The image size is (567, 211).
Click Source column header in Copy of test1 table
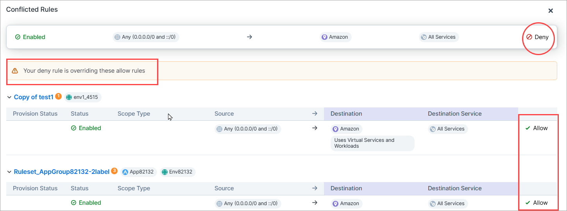224,114
